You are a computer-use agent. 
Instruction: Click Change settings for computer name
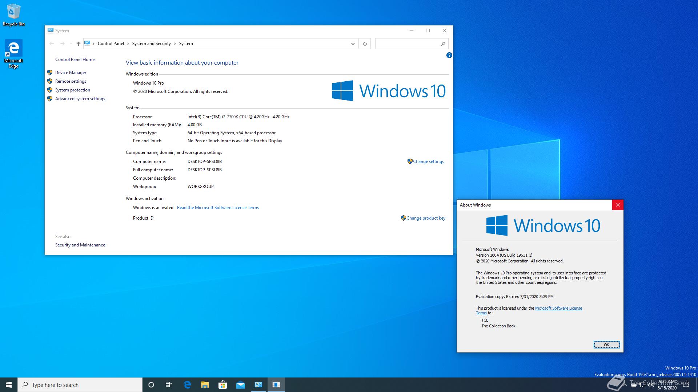tap(428, 162)
